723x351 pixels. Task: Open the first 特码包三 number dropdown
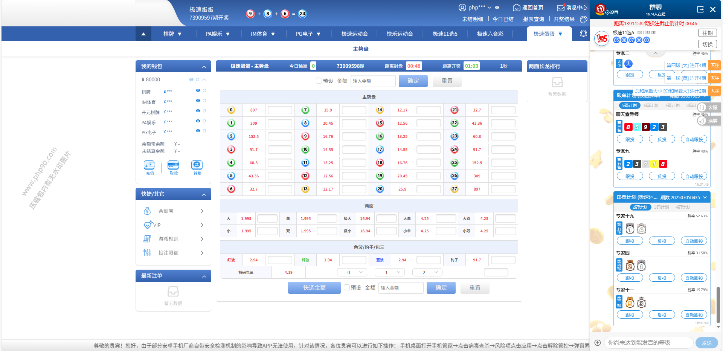click(x=352, y=272)
